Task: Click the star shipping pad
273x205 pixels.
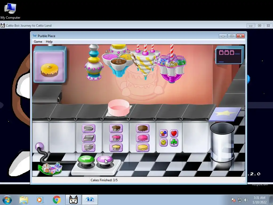Action: click(225, 114)
